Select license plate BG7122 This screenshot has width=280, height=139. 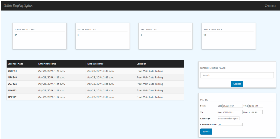pyautogui.click(x=12, y=84)
